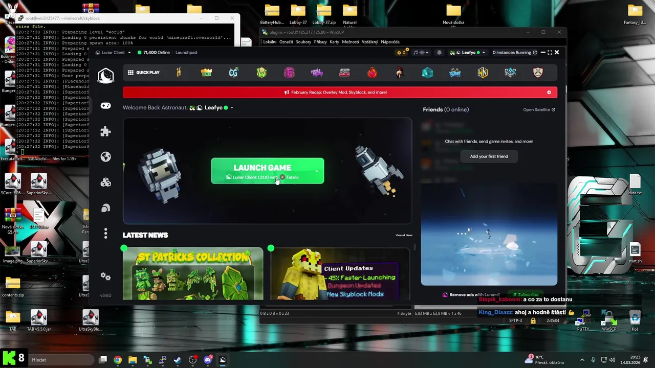Viewport: 655px width, 368px height.
Task: Open Discord from the taskbar
Action: 208,360
